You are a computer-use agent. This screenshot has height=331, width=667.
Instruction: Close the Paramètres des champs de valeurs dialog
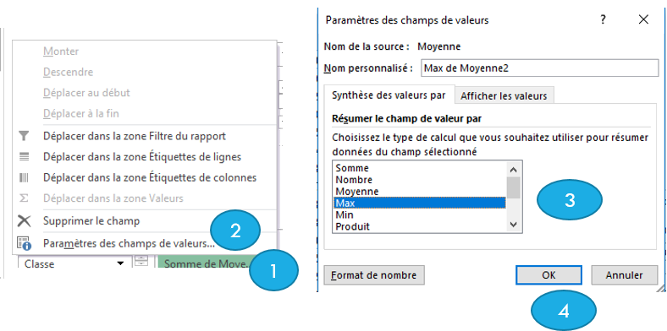point(643,19)
